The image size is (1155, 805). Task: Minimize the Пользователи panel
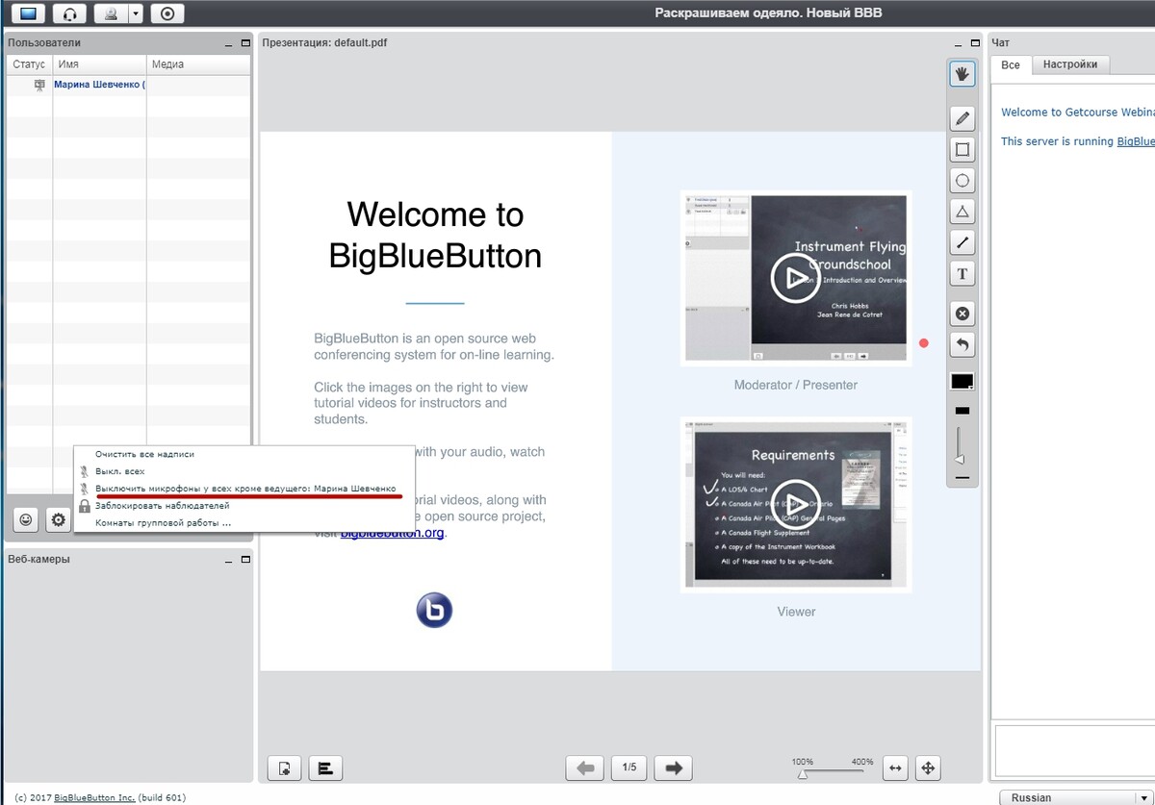click(230, 43)
